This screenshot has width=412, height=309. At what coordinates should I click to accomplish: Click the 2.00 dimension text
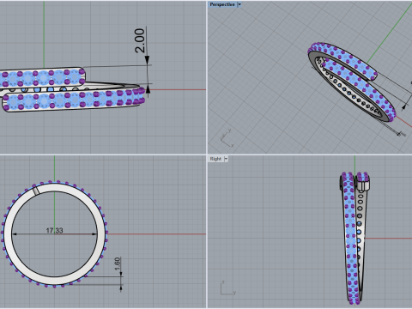(x=140, y=40)
